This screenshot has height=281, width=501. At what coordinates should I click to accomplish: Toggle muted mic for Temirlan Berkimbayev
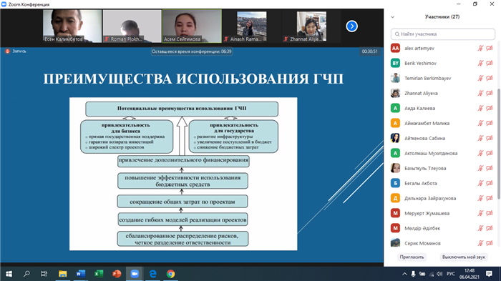(x=480, y=78)
